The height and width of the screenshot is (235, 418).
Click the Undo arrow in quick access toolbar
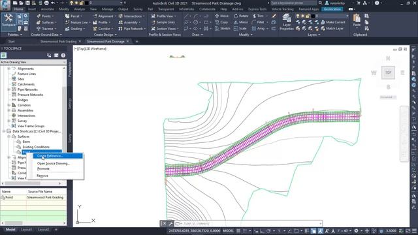pyautogui.click(x=53, y=3)
